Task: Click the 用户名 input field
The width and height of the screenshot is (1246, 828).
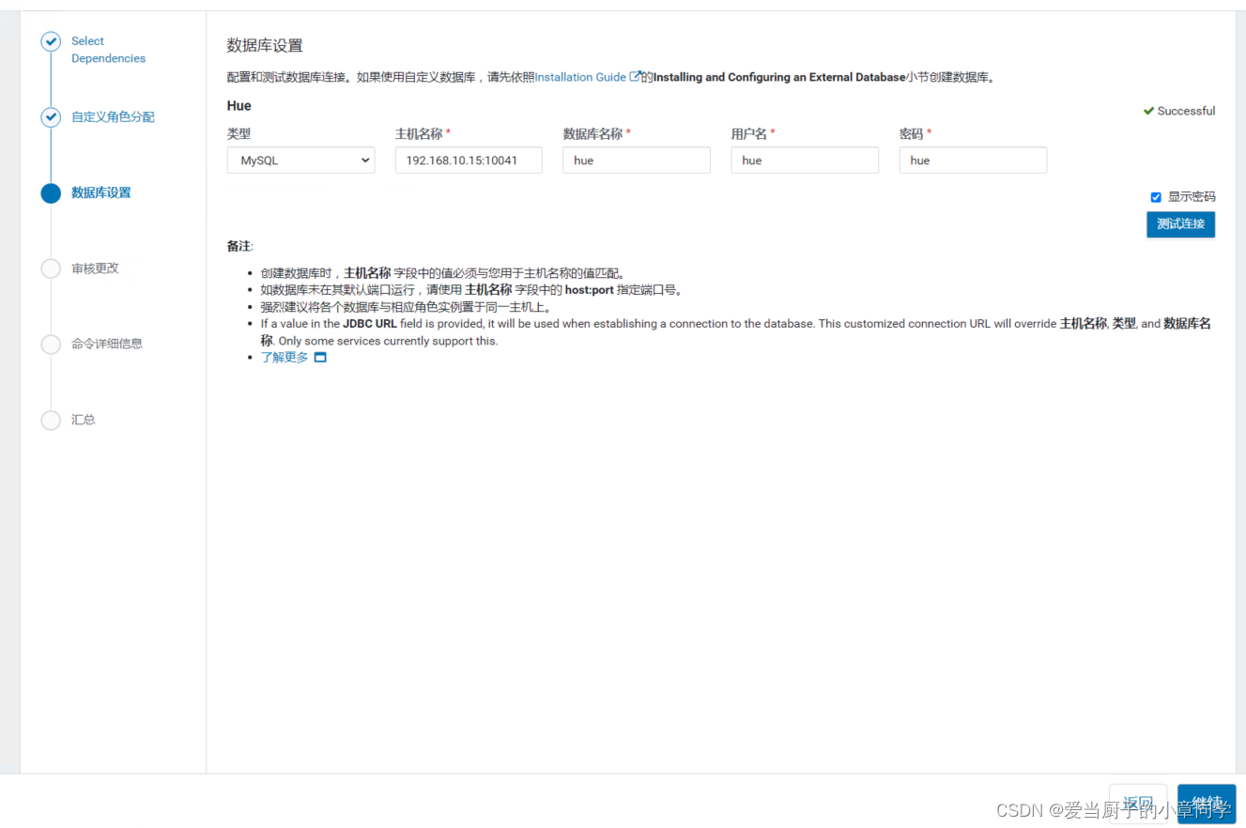Action: (805, 161)
